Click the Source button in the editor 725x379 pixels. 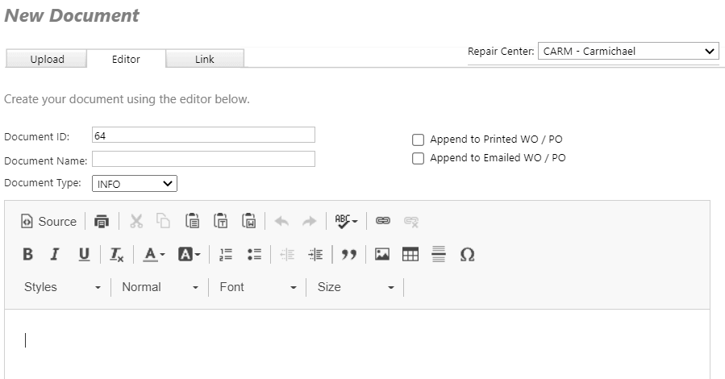[x=48, y=222]
